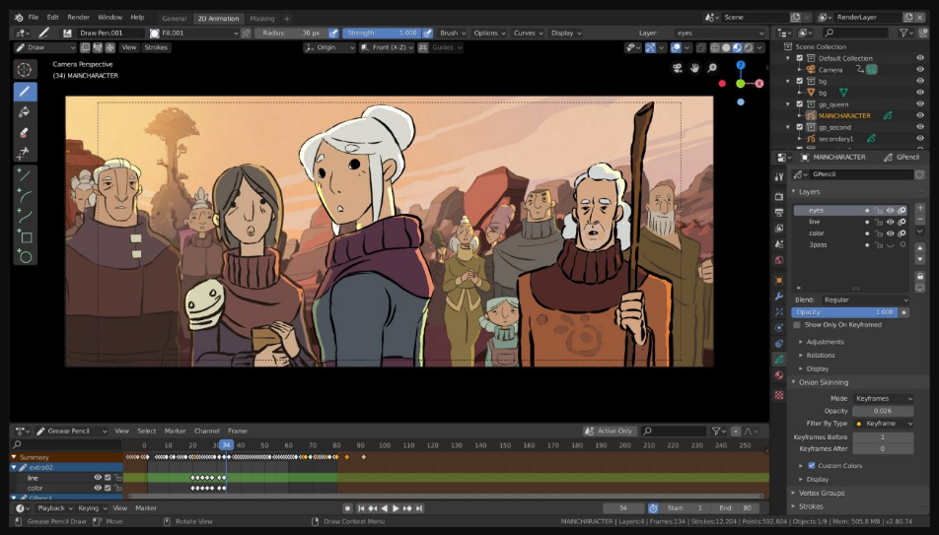
Task: Open the Curves popover in tool header
Action: pyautogui.click(x=528, y=33)
